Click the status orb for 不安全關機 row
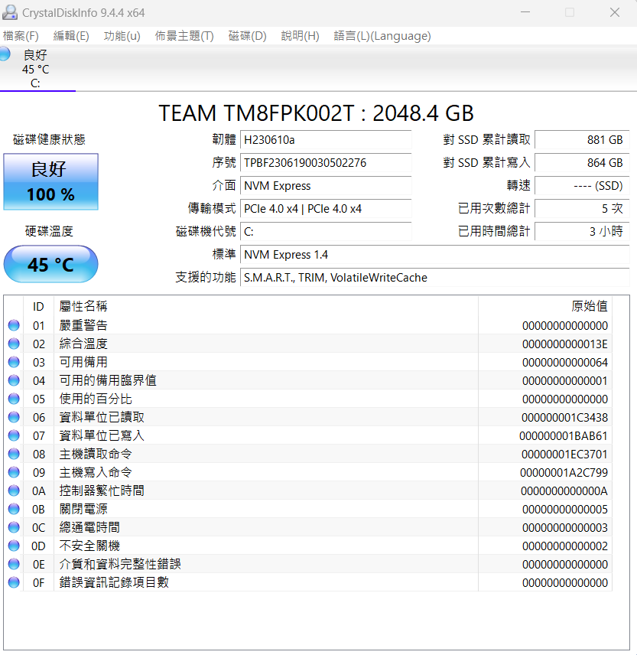Screen dimensions: 637x655 [x=14, y=546]
